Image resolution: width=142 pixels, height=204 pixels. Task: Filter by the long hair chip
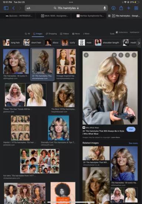coord(13,43)
